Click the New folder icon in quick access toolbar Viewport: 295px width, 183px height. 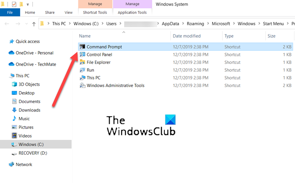[x=21, y=4]
